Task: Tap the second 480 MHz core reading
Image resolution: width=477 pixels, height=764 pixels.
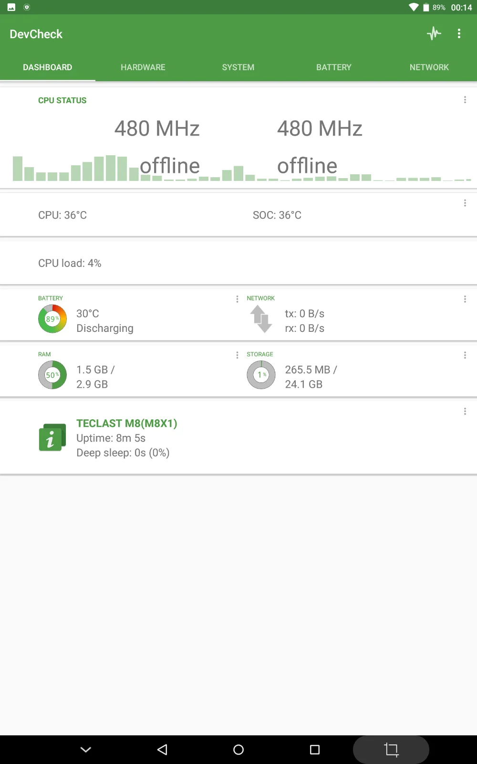Action: (320, 128)
